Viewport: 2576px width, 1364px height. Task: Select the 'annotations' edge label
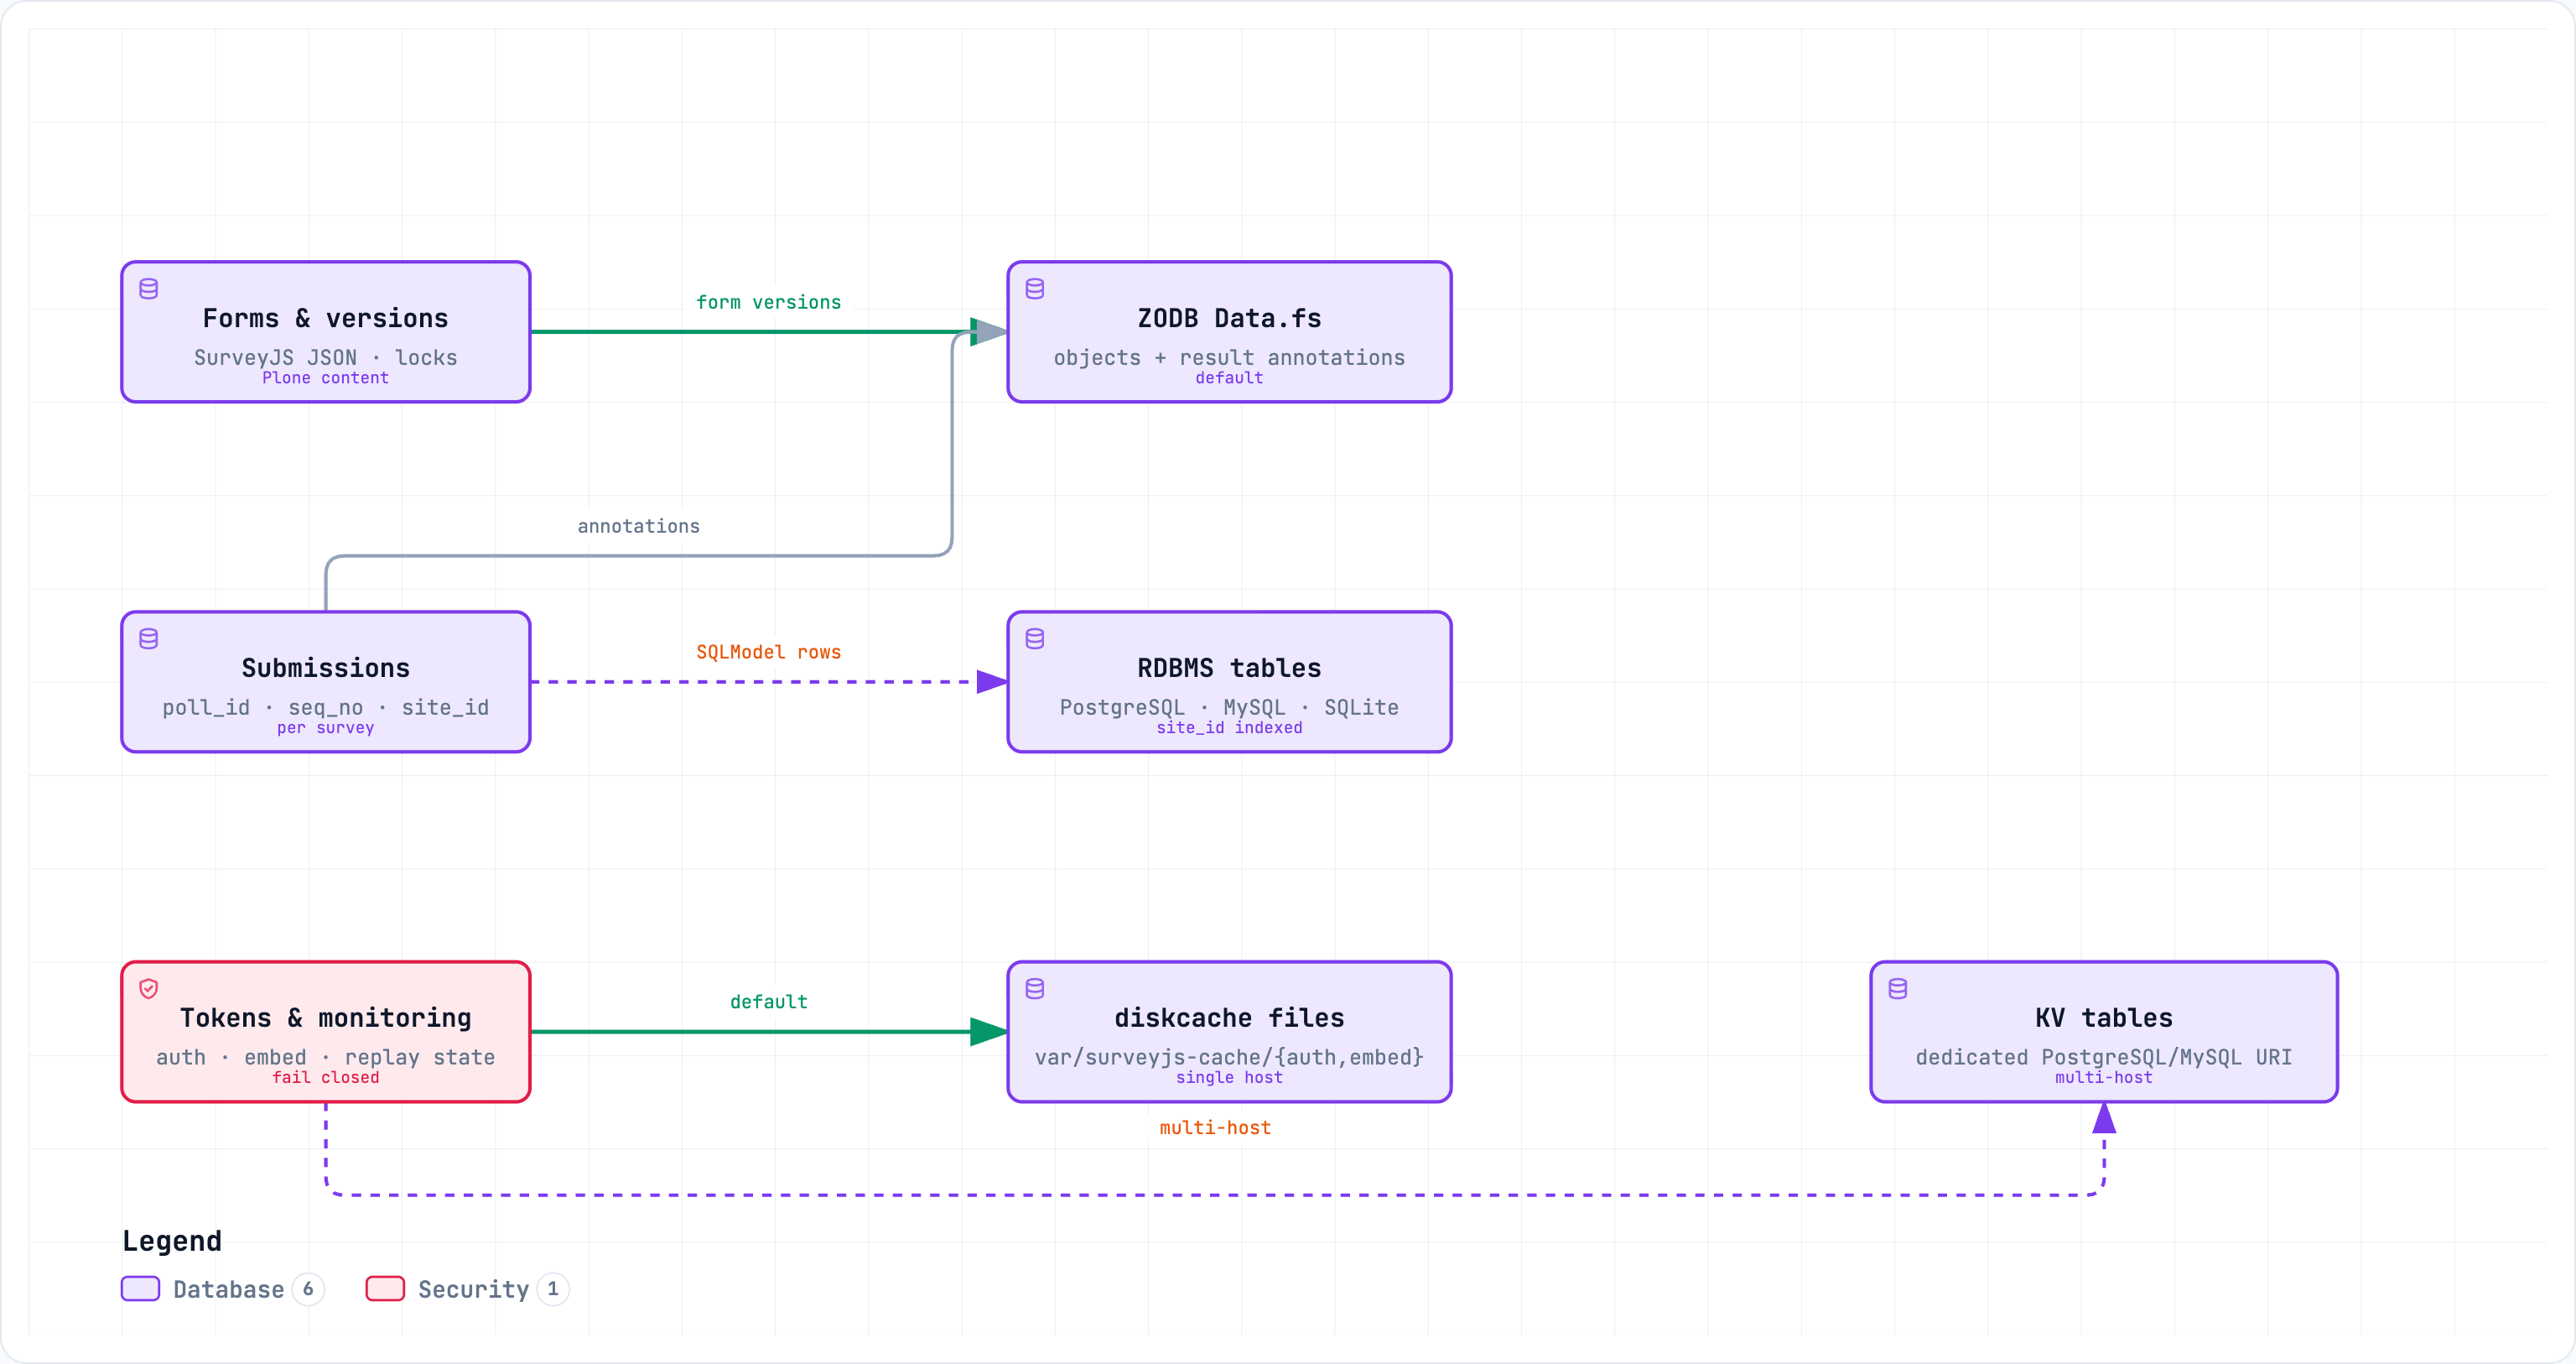639,526
